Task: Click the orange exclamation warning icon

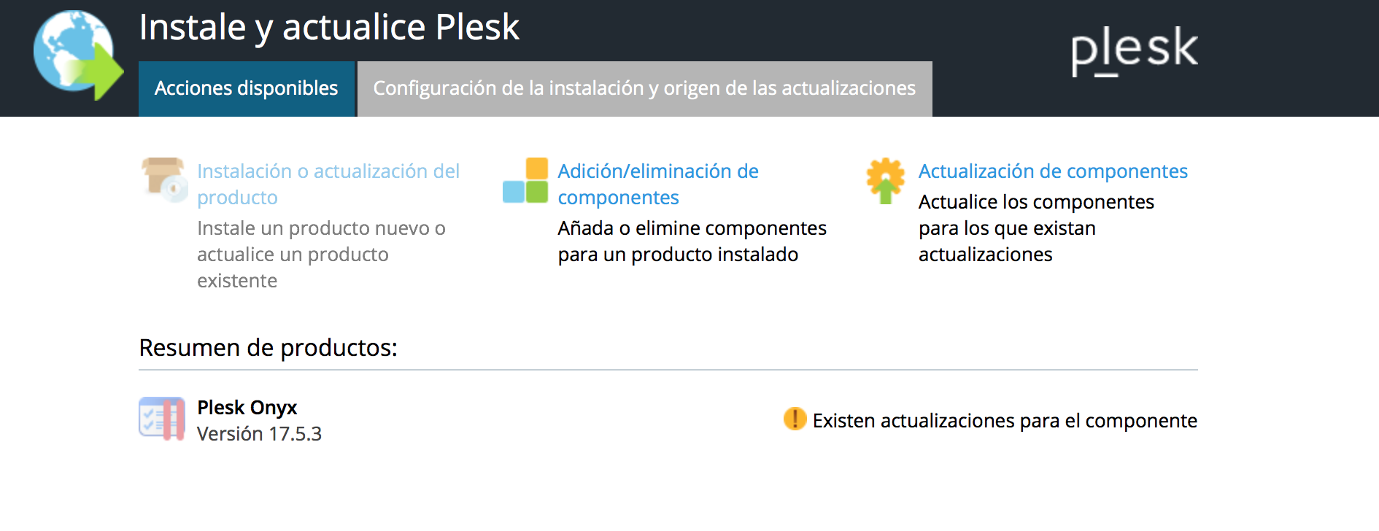Action: (795, 419)
